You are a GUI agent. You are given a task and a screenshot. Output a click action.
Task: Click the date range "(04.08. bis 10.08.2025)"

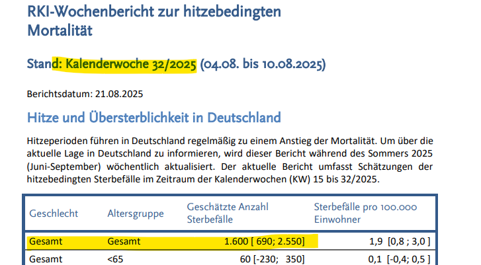(x=263, y=65)
